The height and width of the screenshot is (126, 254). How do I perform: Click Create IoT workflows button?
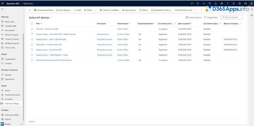[109, 10]
